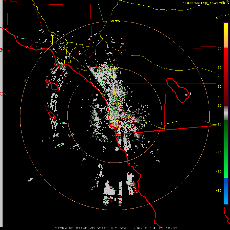Click the bright green segment of color bar
Viewport: 230px width, 230px height.
point(226,164)
